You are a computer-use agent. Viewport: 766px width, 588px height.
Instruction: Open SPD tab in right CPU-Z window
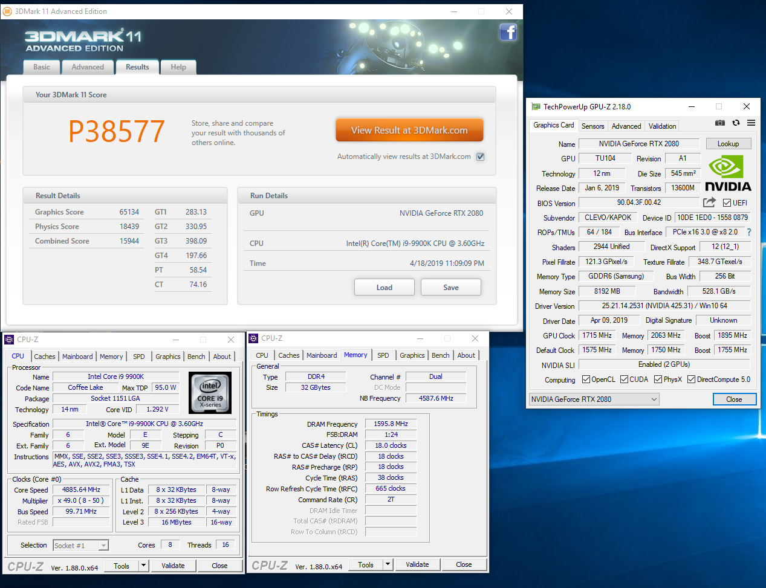coord(383,355)
